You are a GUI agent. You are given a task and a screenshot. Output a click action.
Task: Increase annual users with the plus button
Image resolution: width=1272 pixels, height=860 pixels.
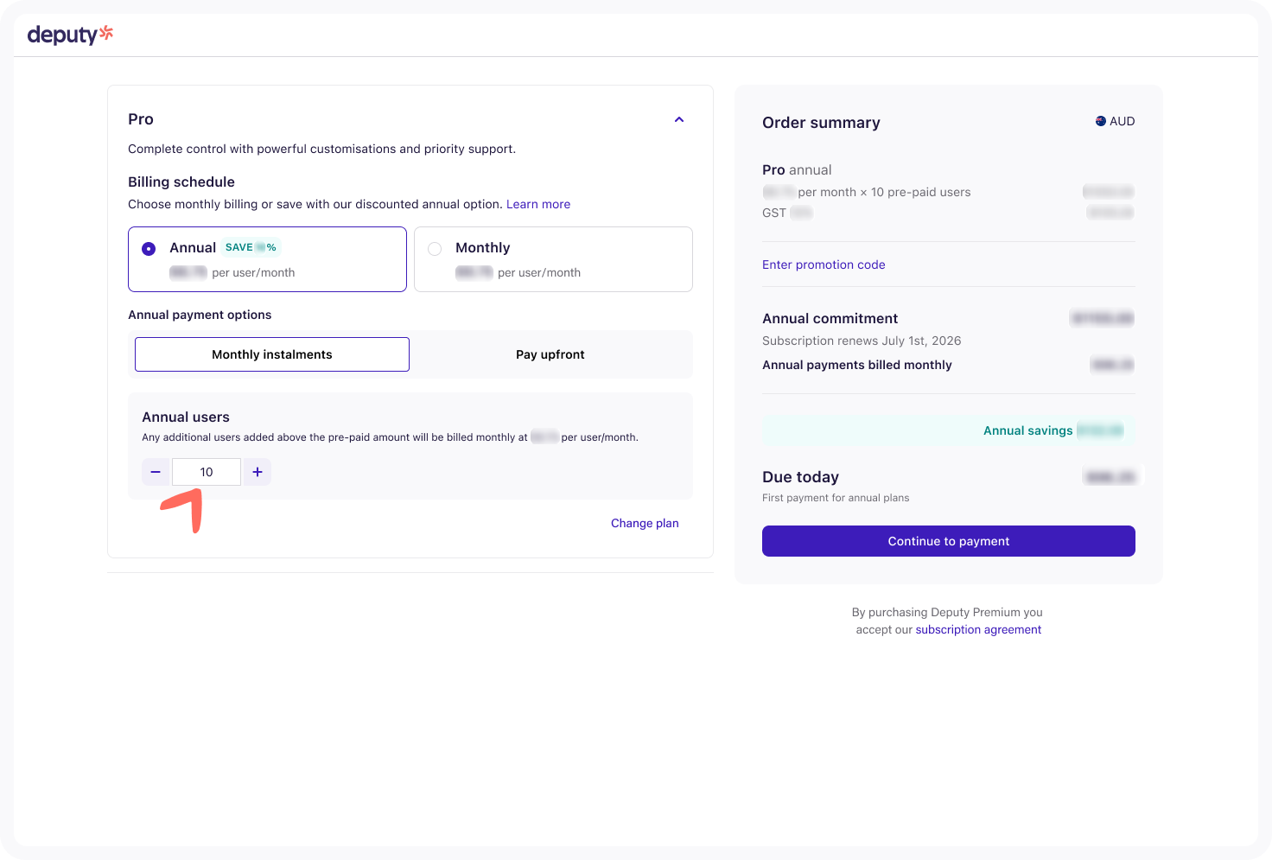258,472
